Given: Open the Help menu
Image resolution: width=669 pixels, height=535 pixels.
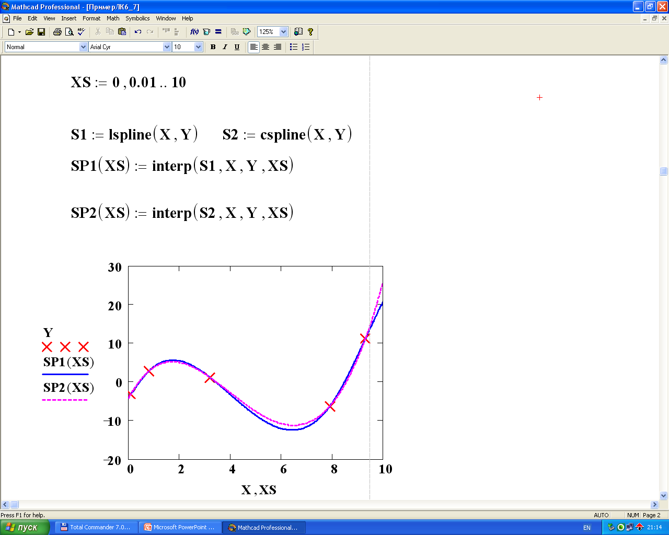Looking at the screenshot, I should (188, 18).
